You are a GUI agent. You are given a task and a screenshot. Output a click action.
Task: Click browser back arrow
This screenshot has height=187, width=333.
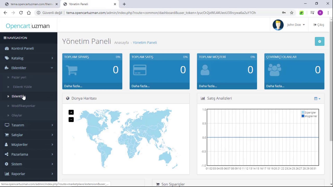point(5,13)
